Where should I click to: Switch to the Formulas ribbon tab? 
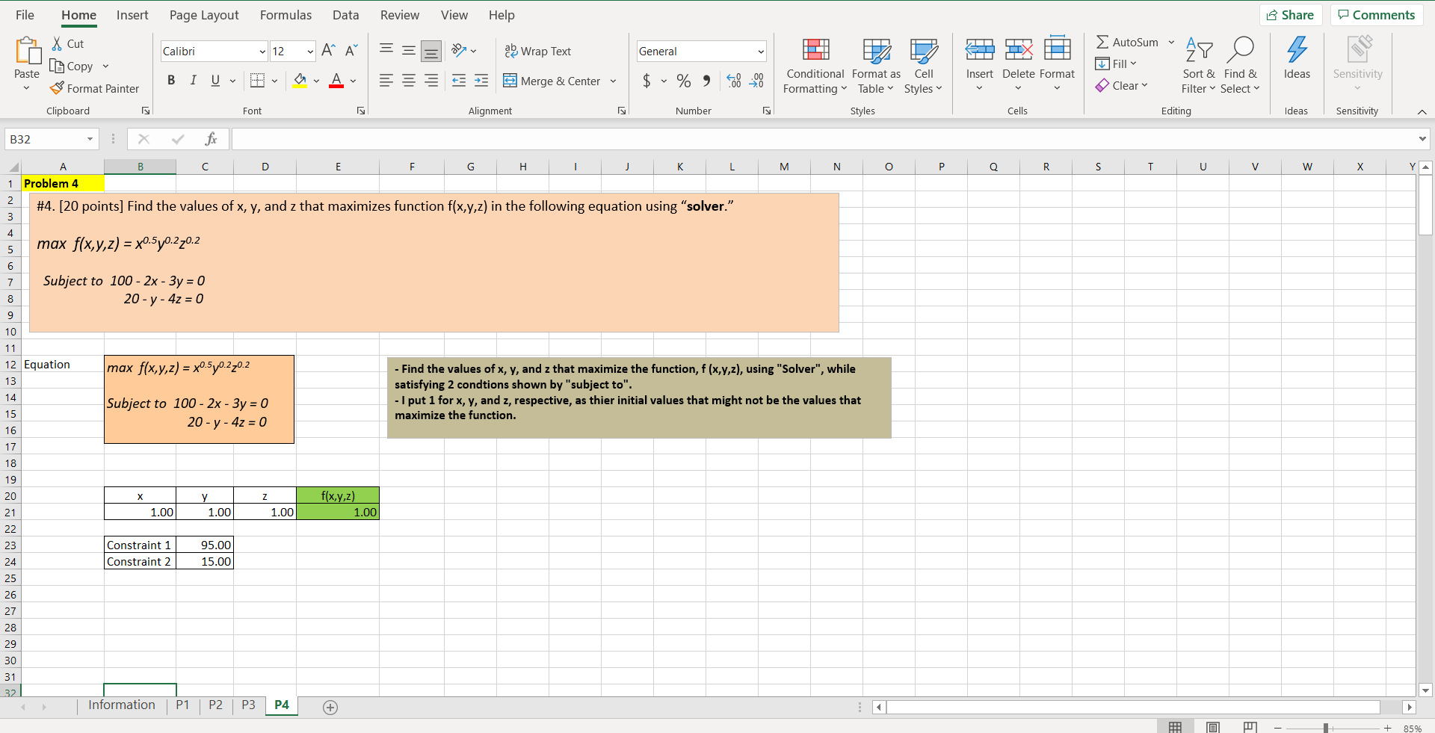click(286, 15)
